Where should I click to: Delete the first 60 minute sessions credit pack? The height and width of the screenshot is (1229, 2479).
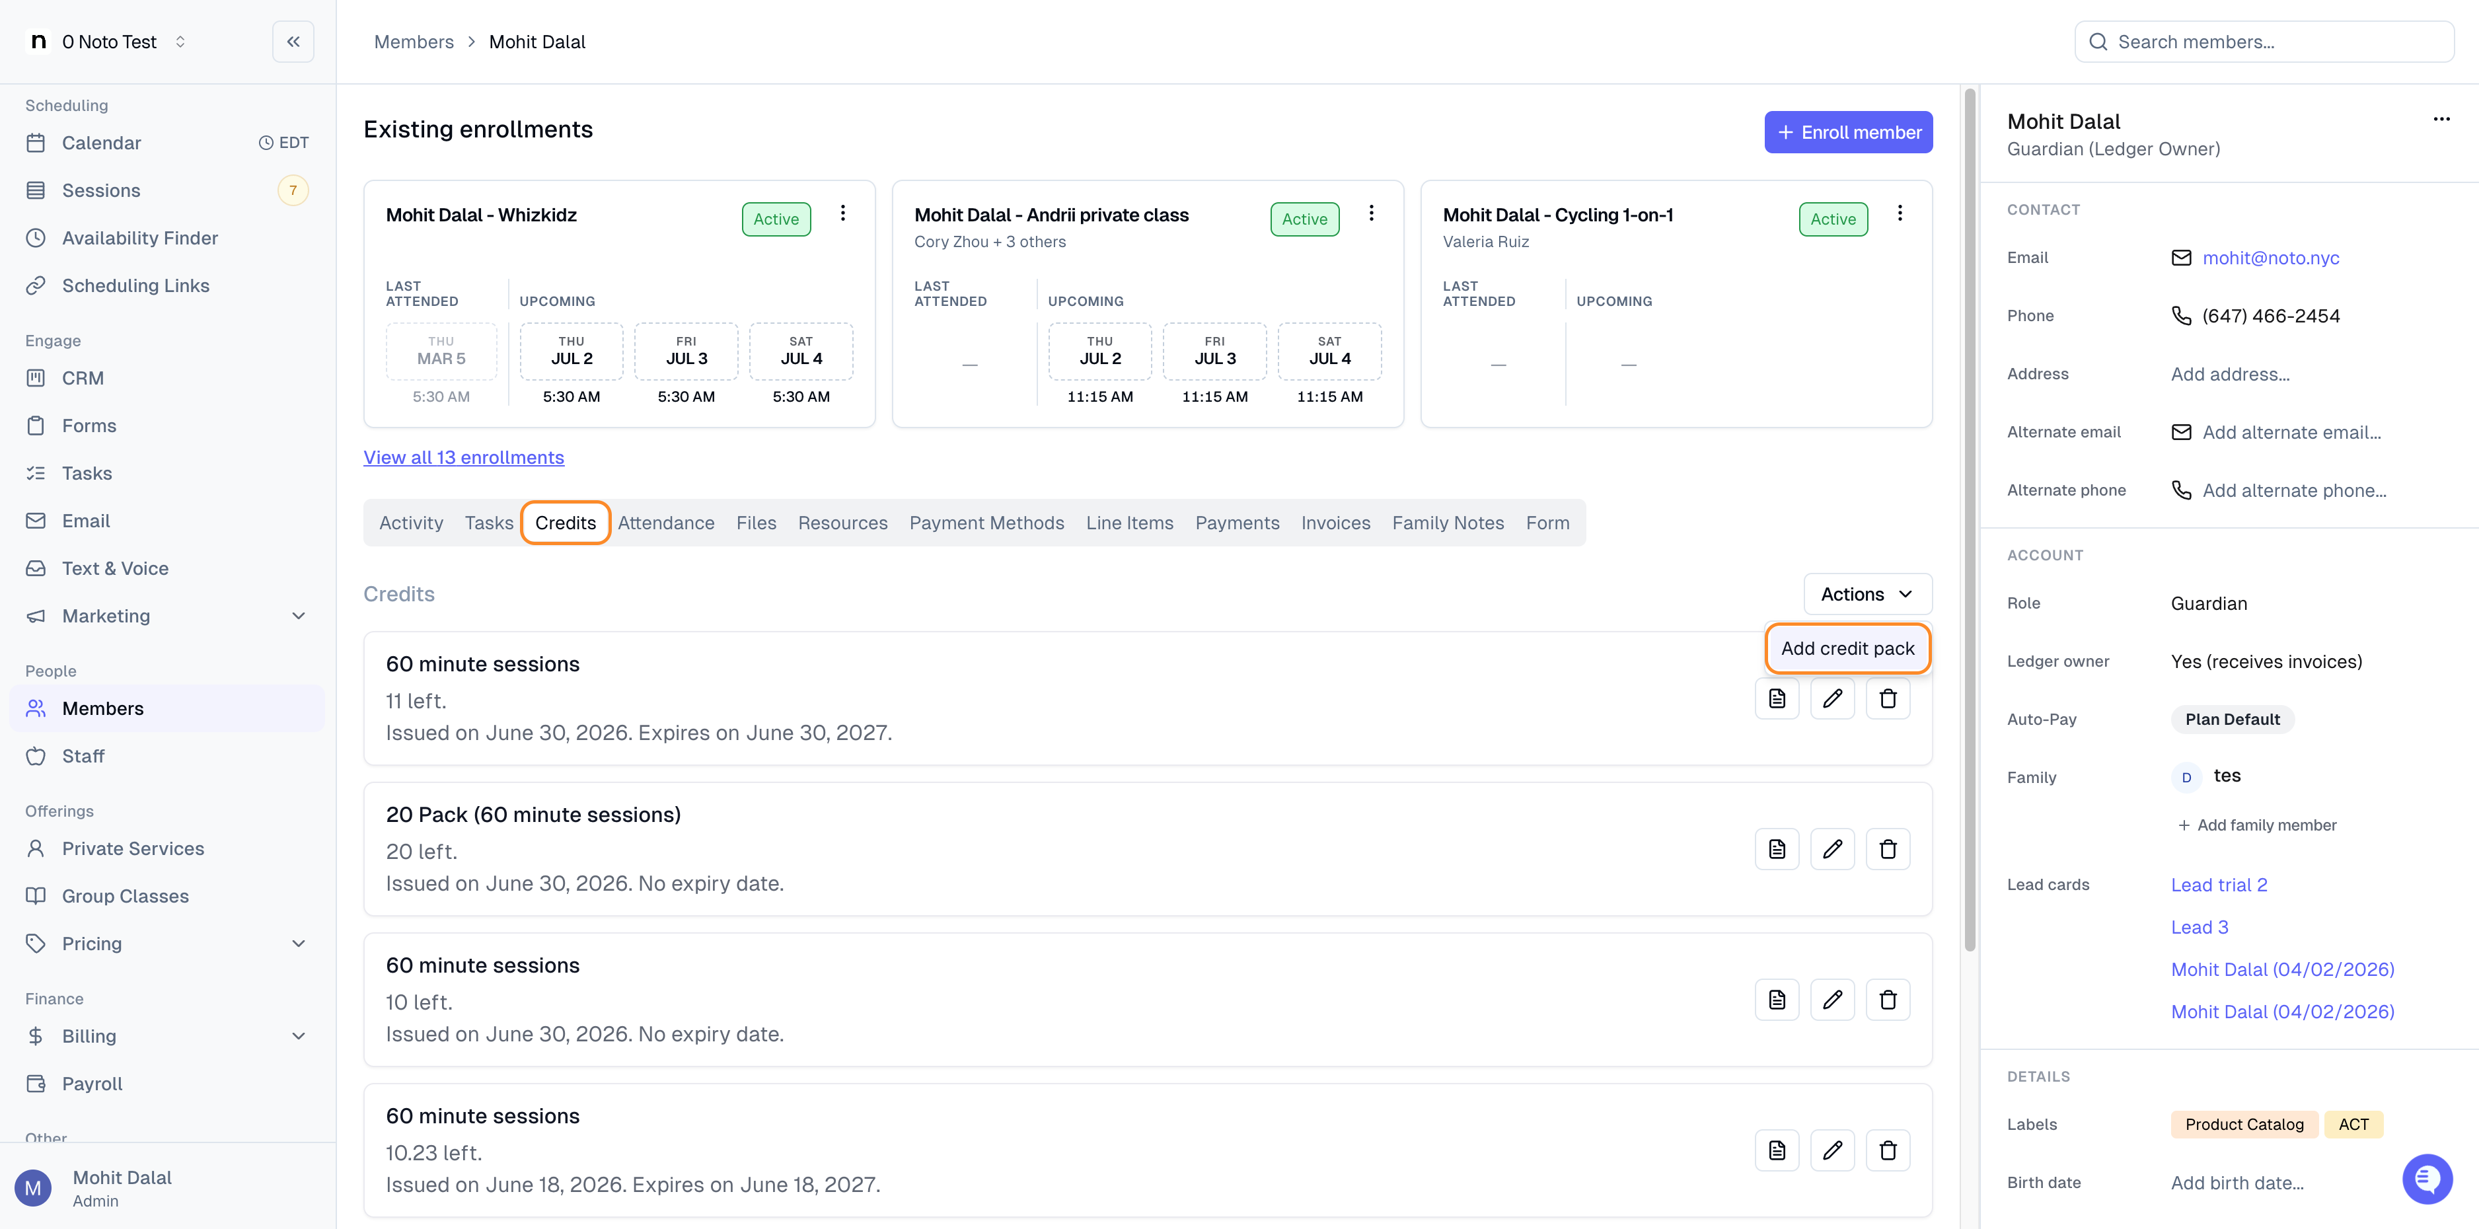click(1887, 698)
